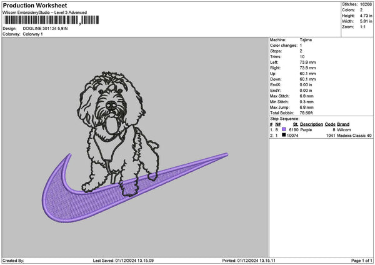Click the 'EndX:' label
Screen dimensions: 375x265
pos(276,85)
